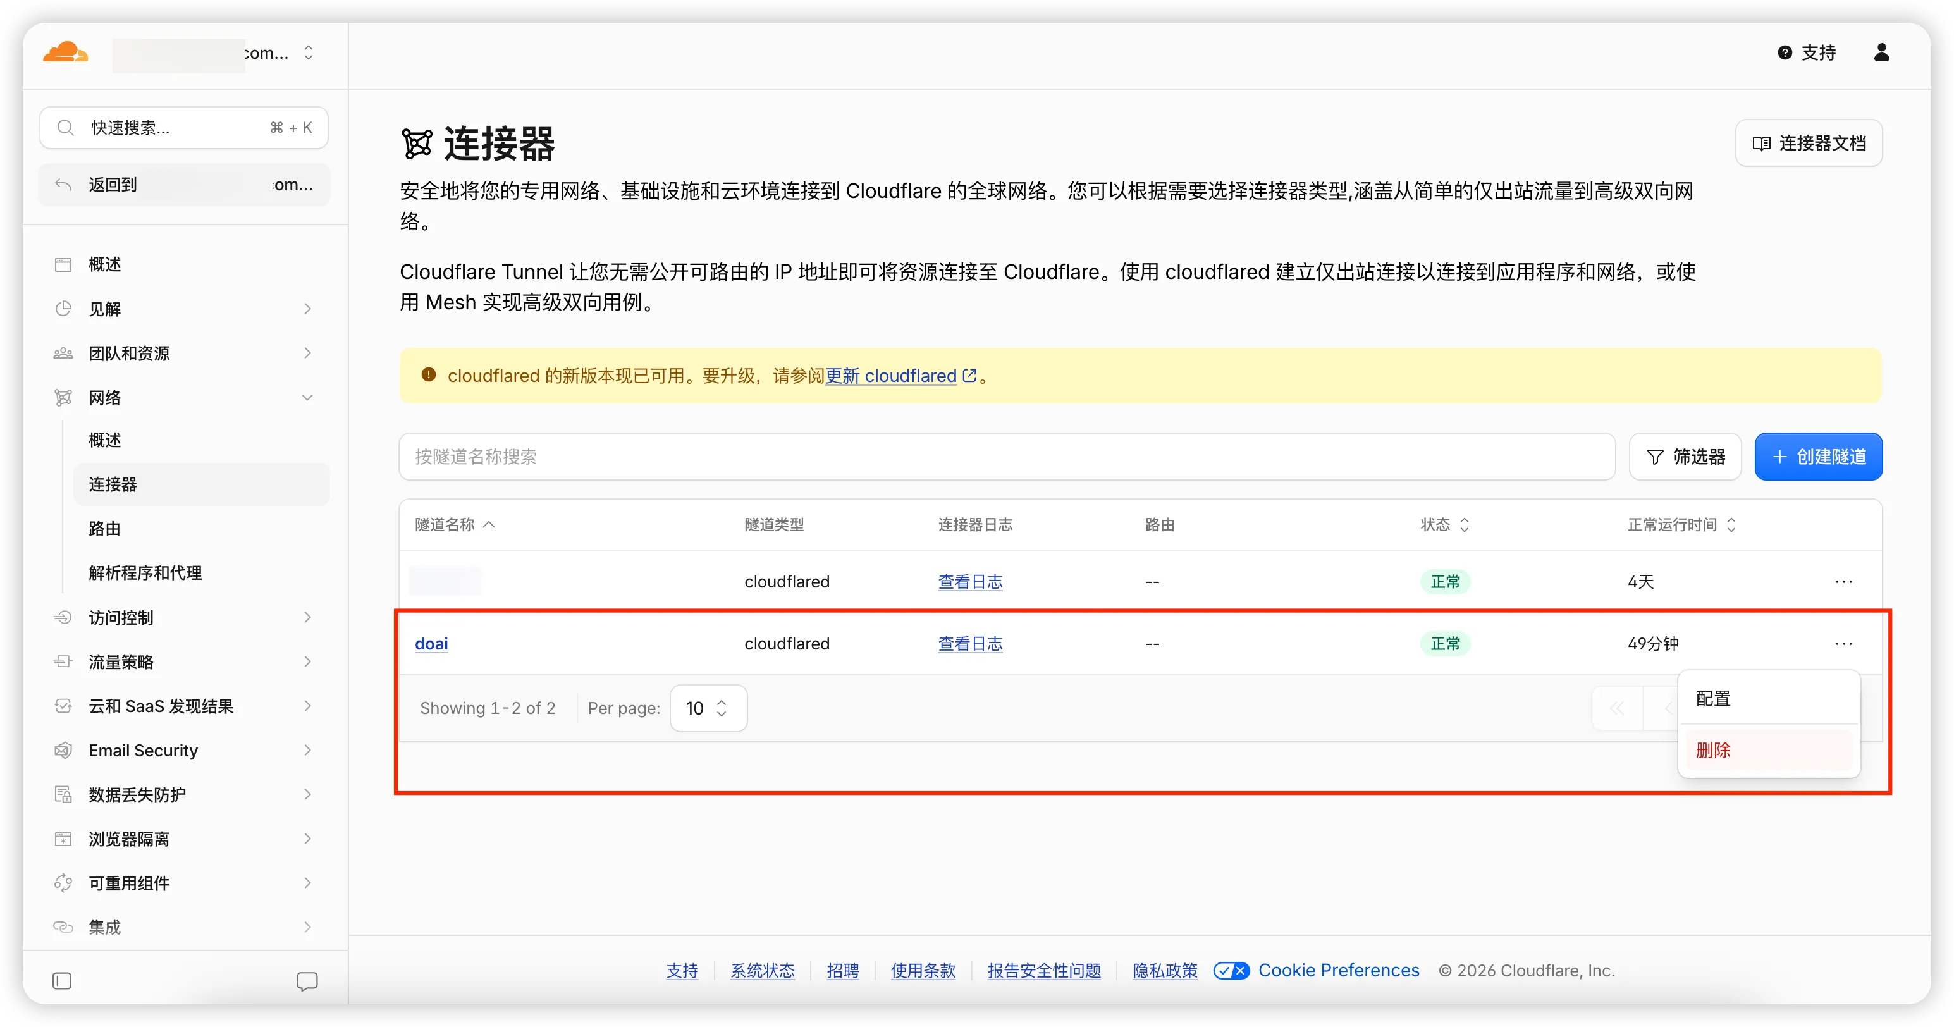Click the 集成 link icon
The width and height of the screenshot is (1954, 1027).
click(x=63, y=927)
